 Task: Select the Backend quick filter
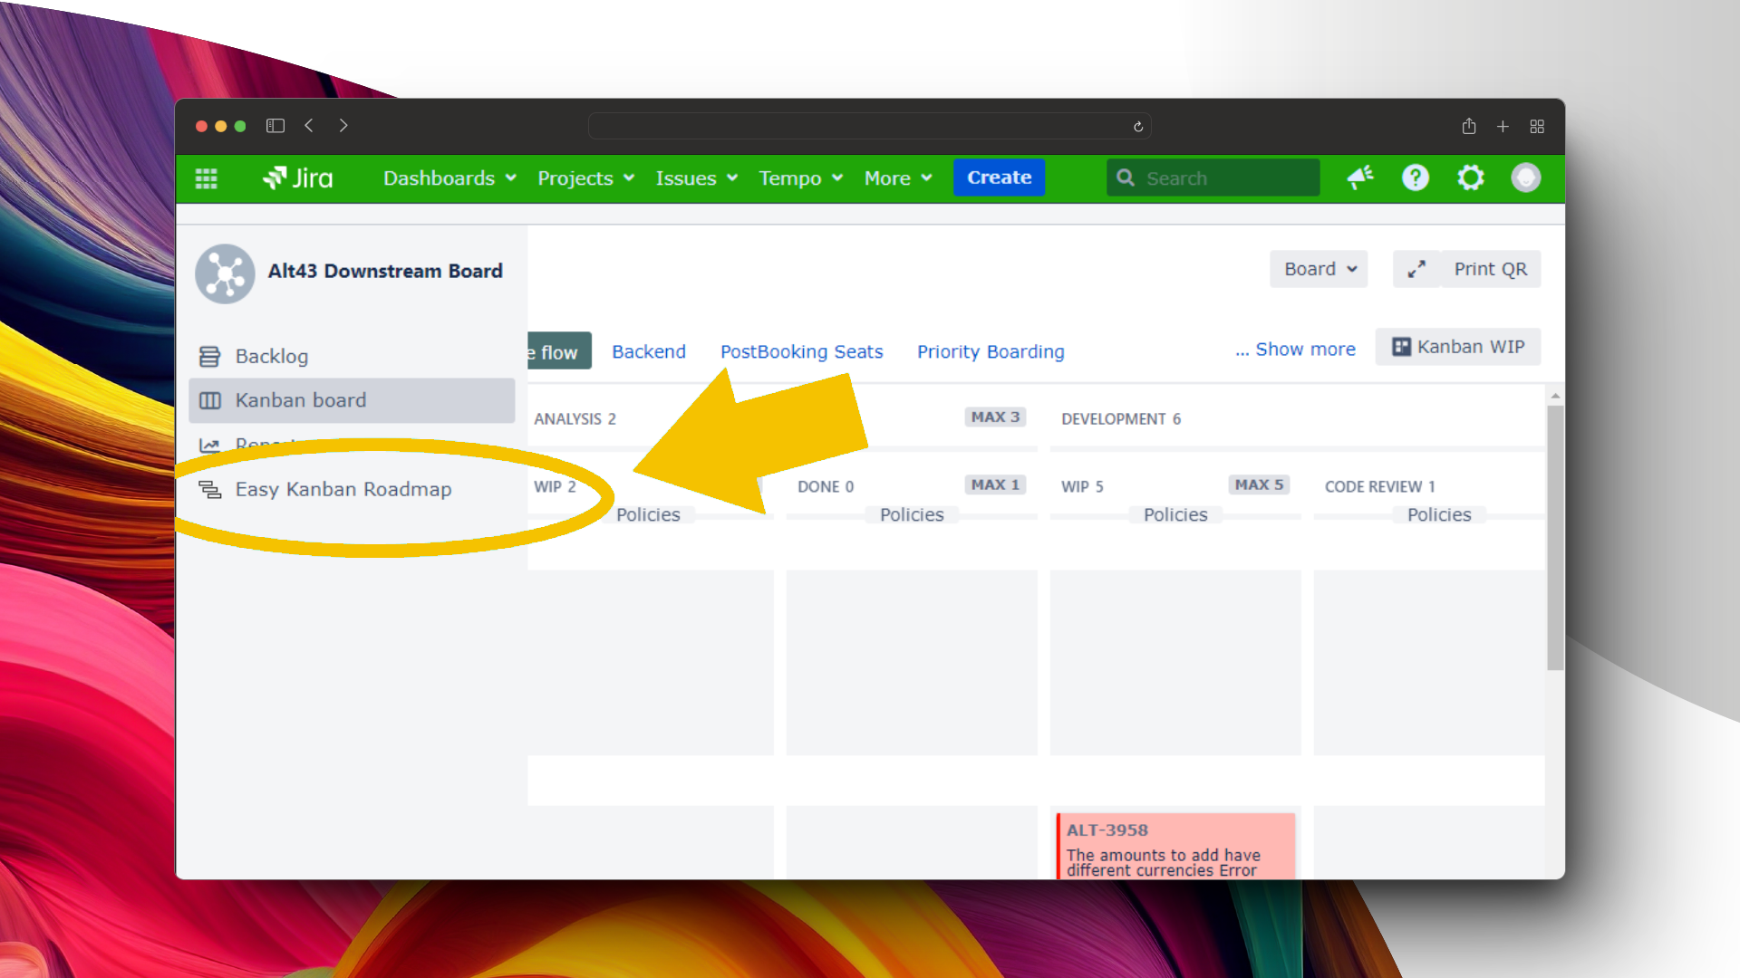coord(649,351)
